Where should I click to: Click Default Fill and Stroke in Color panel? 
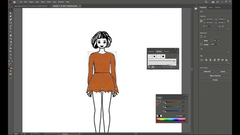click(x=157, y=101)
